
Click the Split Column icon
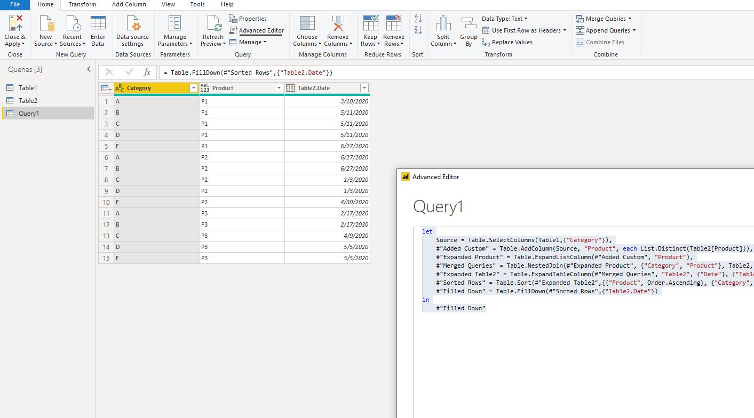[x=443, y=23]
